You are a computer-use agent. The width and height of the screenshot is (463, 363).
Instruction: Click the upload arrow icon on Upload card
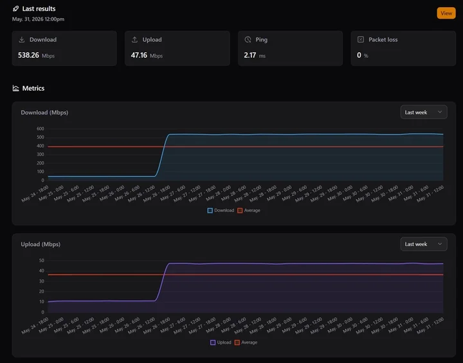[x=134, y=40]
